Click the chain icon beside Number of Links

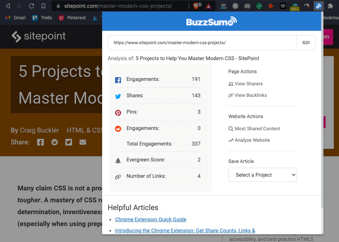pos(118,177)
